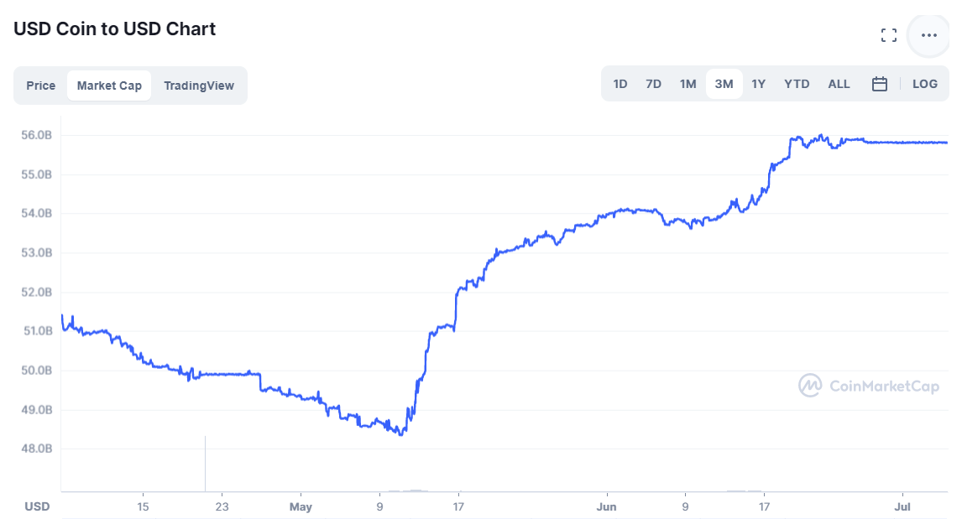The width and height of the screenshot is (962, 519).
Task: Click the Jun label on the time axis
Action: pos(606,507)
